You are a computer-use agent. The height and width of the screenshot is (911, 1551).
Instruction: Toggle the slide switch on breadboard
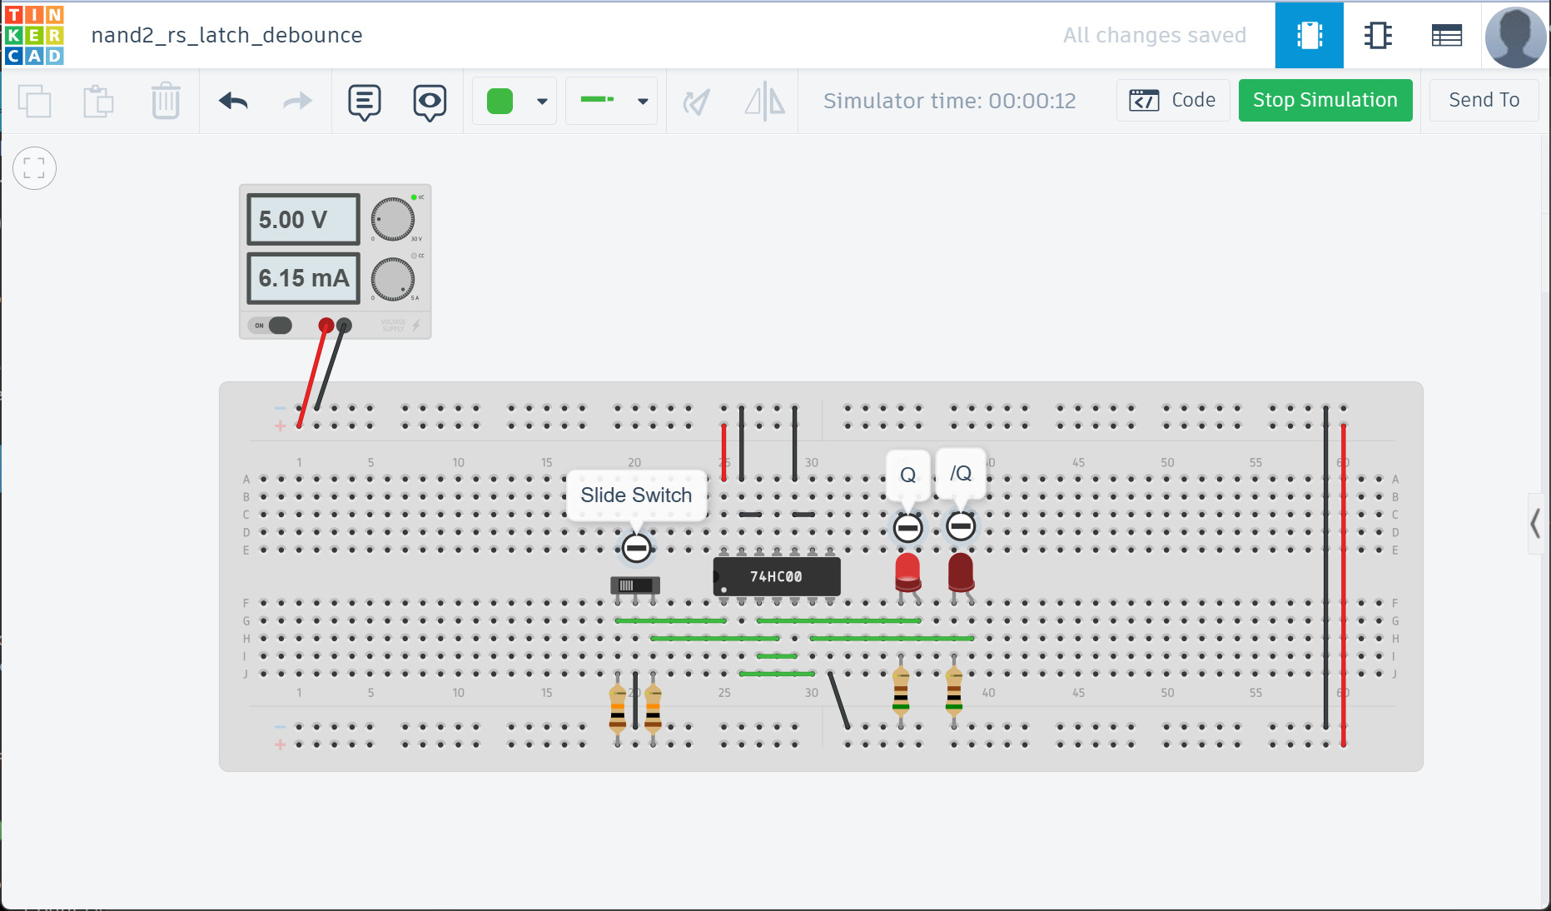[x=635, y=585]
